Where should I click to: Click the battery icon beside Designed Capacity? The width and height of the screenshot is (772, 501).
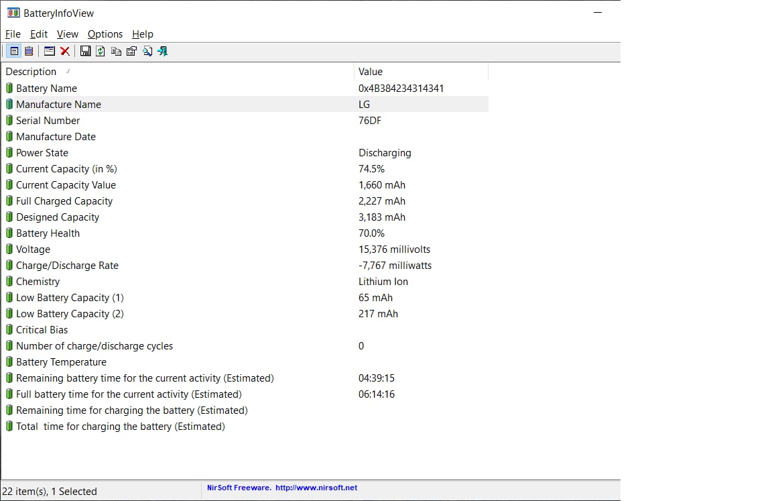pos(9,217)
